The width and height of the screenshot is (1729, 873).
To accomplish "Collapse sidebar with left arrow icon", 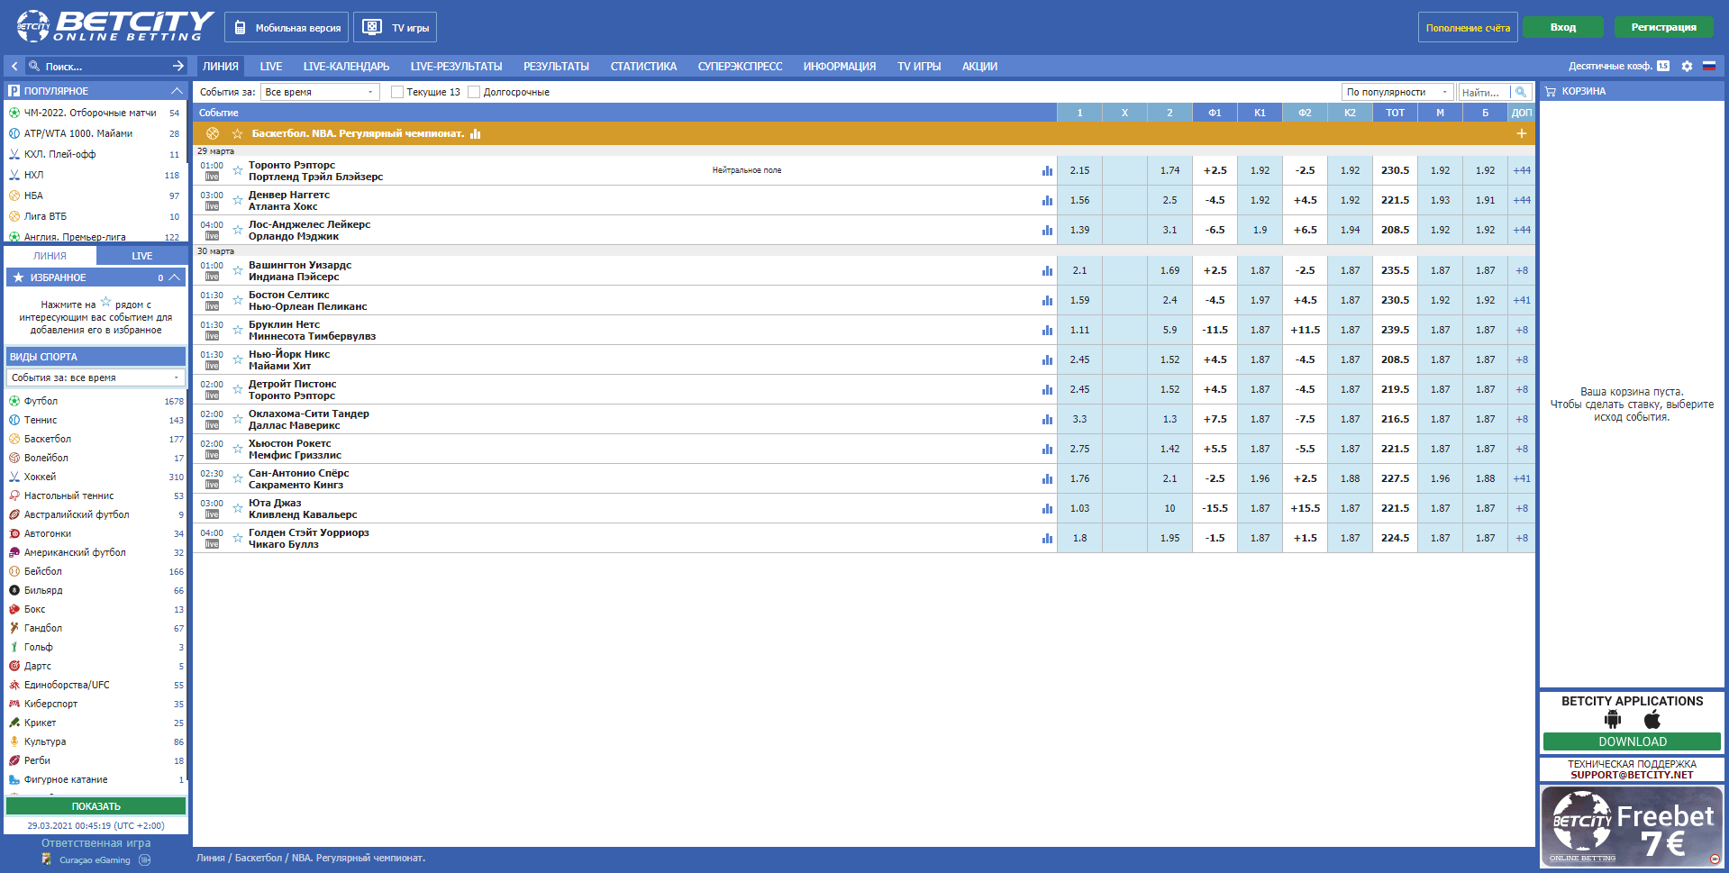I will tap(14, 66).
